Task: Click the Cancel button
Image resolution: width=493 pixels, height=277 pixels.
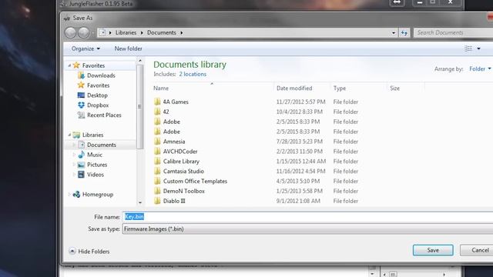Action: click(x=477, y=250)
